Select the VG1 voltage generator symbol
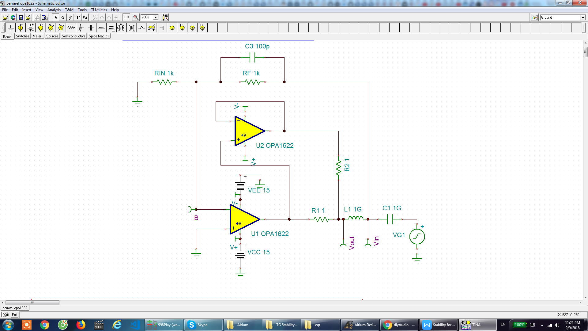 coord(417,237)
